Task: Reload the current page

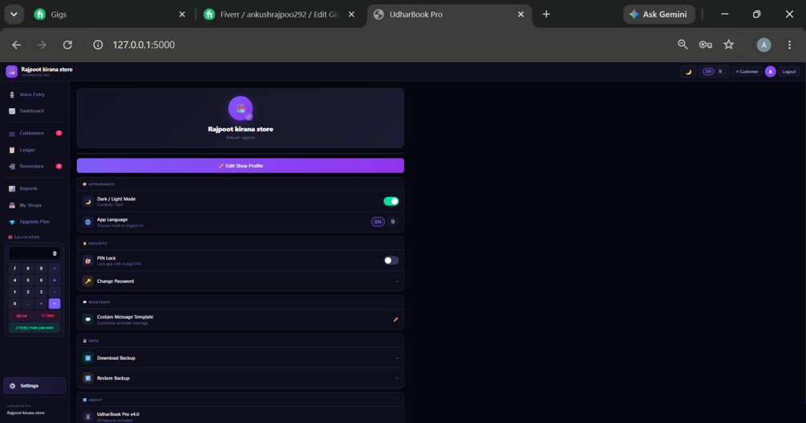Action: pos(67,45)
